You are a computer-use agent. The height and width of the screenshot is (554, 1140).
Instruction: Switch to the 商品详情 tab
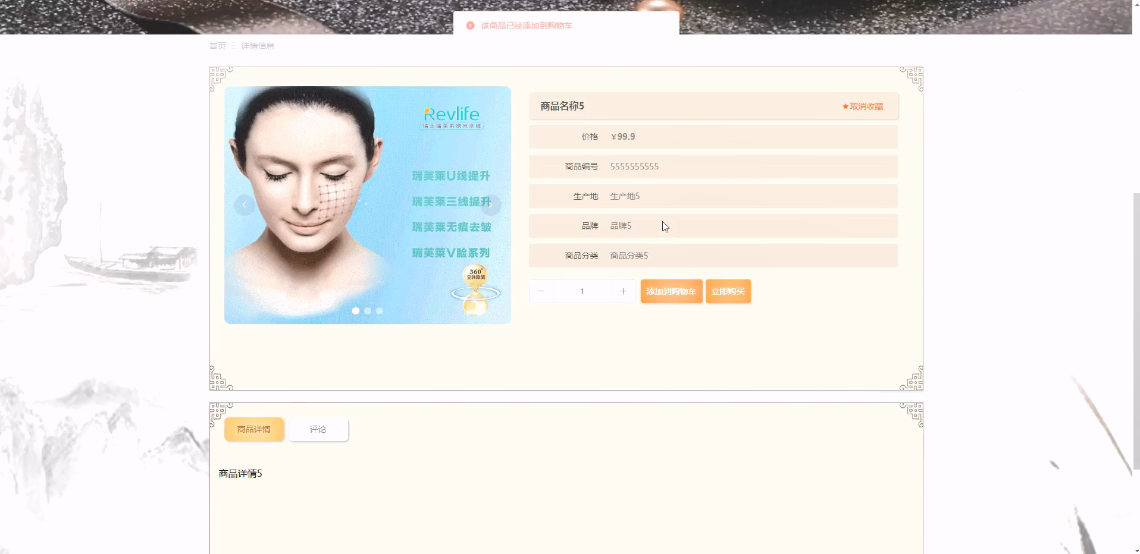point(254,429)
